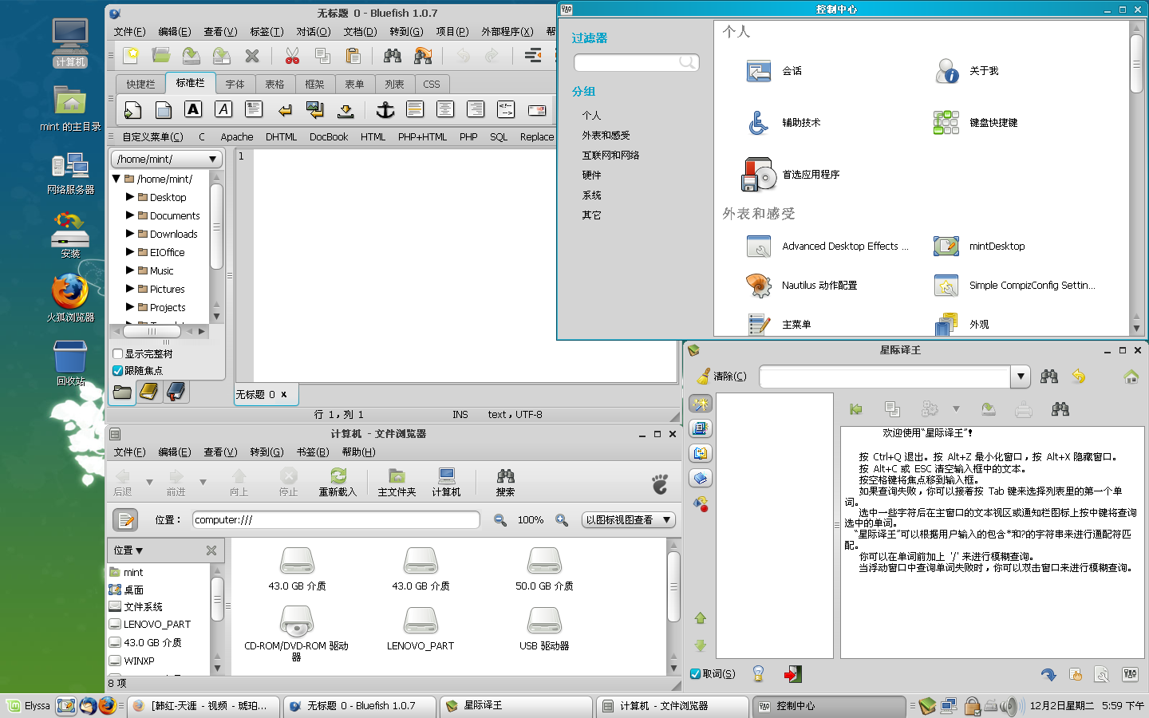Toggle the scan word checkbox in StarDict

coord(695,674)
